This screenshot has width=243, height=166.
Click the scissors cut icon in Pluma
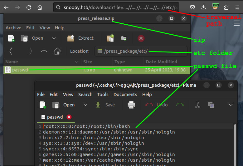coord(198,105)
